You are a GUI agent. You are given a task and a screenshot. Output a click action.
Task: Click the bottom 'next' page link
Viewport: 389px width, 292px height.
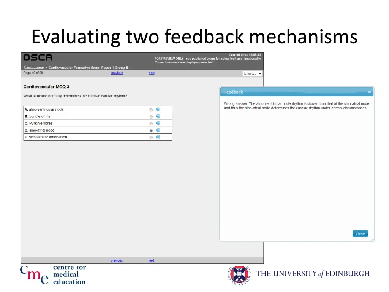[151, 260]
